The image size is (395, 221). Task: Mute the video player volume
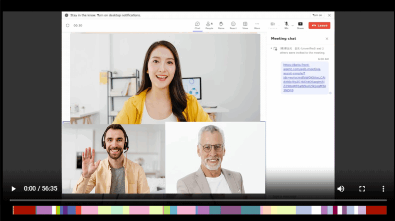[x=341, y=189]
